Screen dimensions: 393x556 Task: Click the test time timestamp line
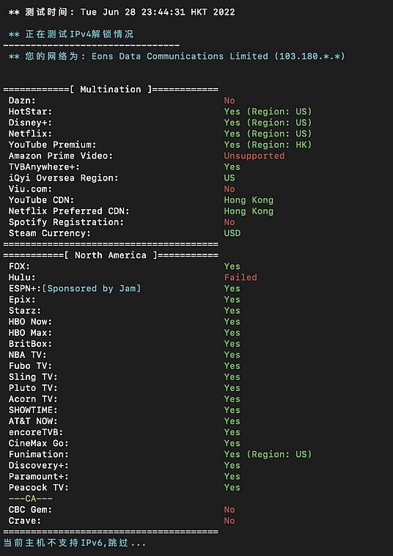tap(122, 12)
